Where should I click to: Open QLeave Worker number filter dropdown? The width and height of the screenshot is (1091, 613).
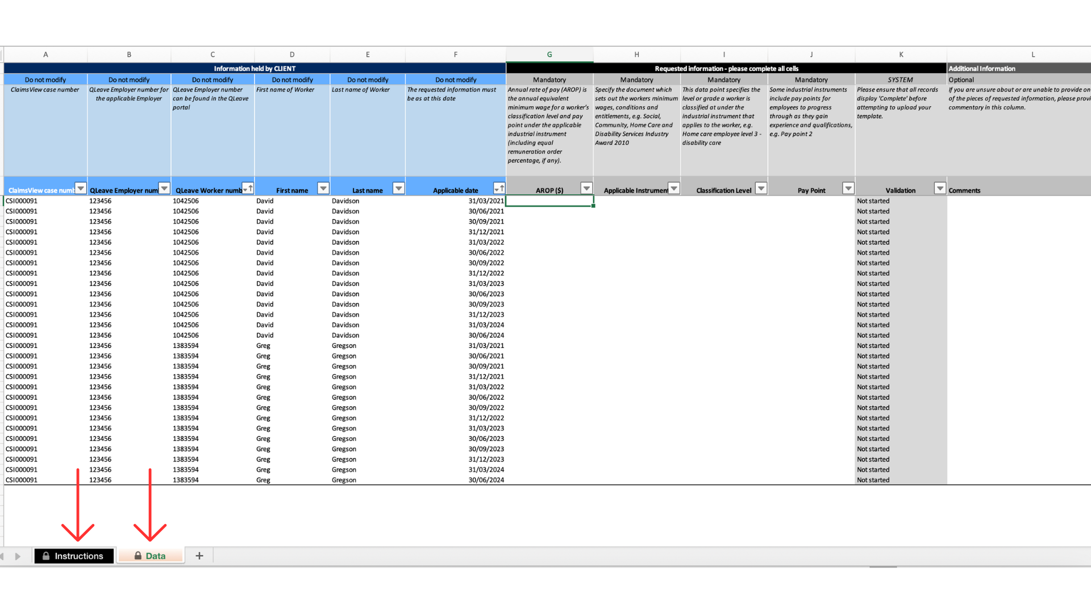pyautogui.click(x=248, y=188)
